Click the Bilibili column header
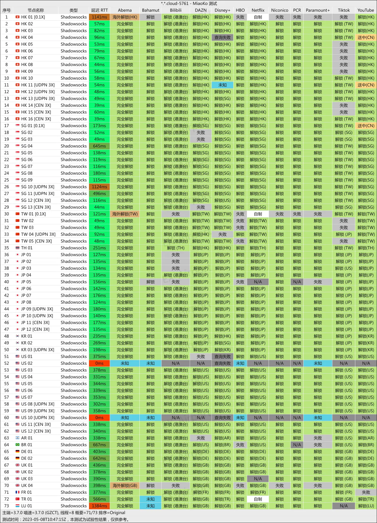The height and width of the screenshot is (523, 377). [x=176, y=10]
